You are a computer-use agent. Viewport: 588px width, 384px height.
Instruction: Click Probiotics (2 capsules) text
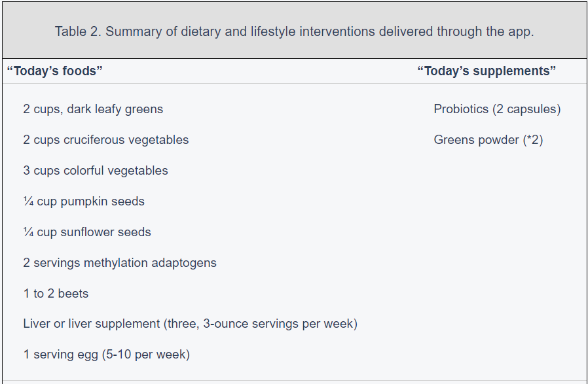tap(497, 109)
